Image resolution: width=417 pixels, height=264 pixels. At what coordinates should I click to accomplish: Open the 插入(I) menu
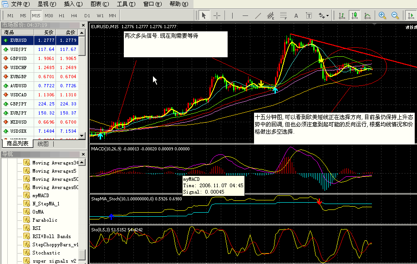click(73, 4)
